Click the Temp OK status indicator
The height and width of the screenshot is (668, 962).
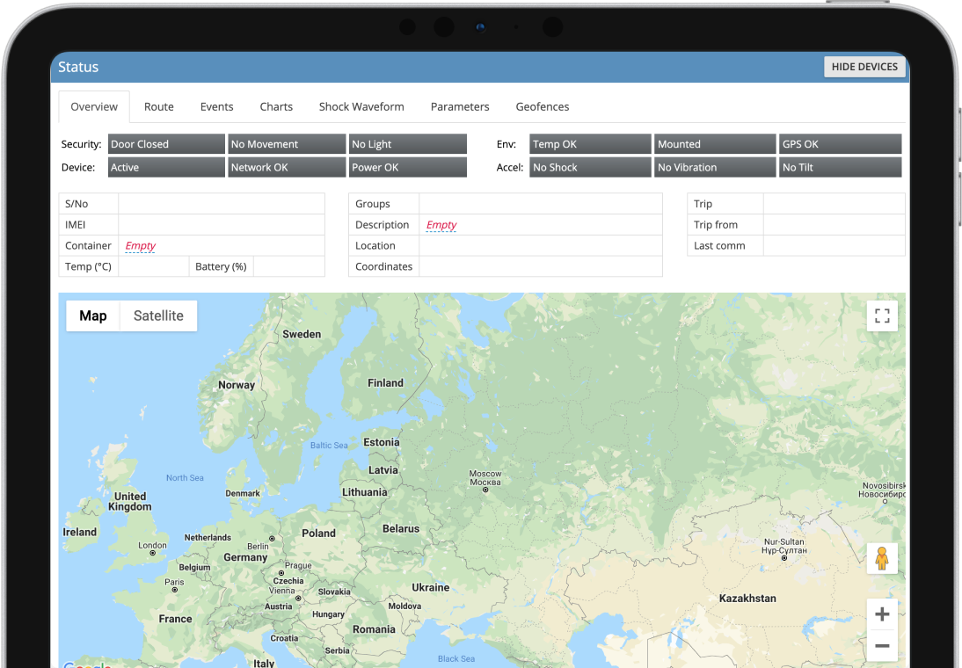click(x=590, y=144)
